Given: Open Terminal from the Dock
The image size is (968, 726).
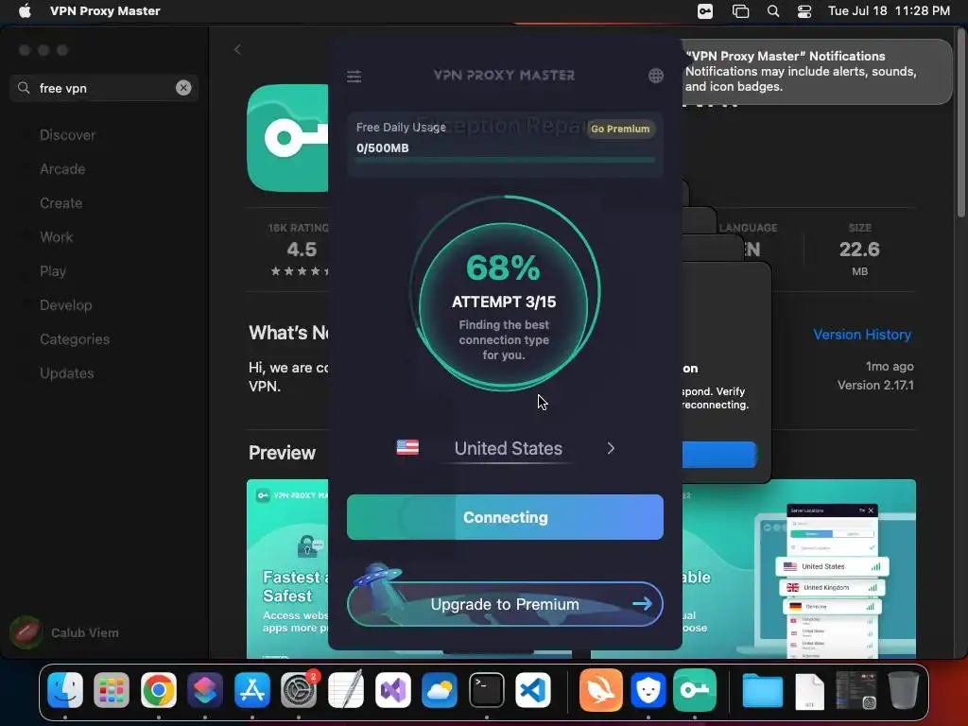Looking at the screenshot, I should click(487, 689).
